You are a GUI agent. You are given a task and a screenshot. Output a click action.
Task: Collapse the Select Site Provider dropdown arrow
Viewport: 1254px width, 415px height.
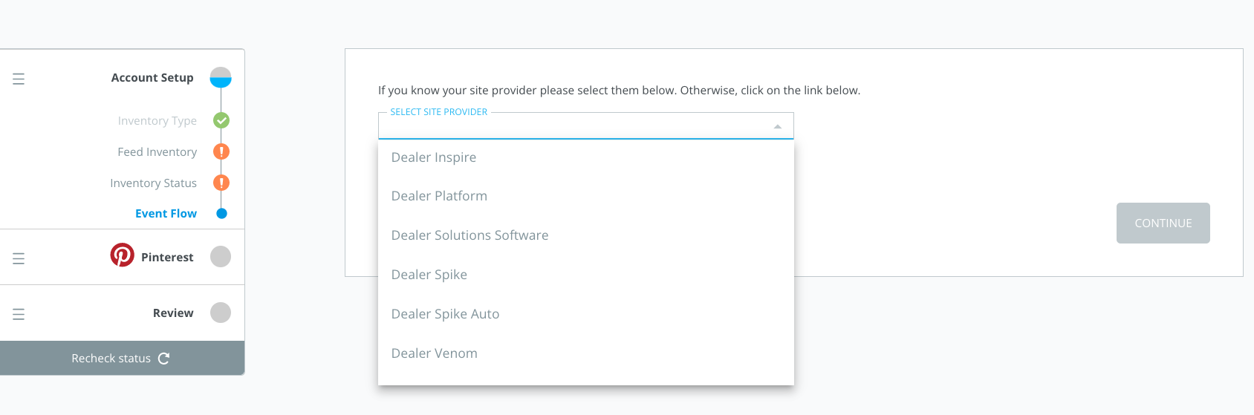pyautogui.click(x=778, y=127)
